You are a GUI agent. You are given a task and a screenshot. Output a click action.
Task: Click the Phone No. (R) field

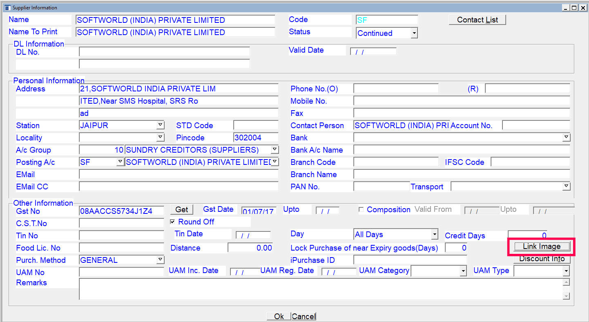click(x=527, y=89)
